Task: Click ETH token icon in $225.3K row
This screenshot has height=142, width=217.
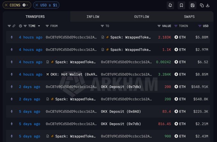Action: point(176,111)
